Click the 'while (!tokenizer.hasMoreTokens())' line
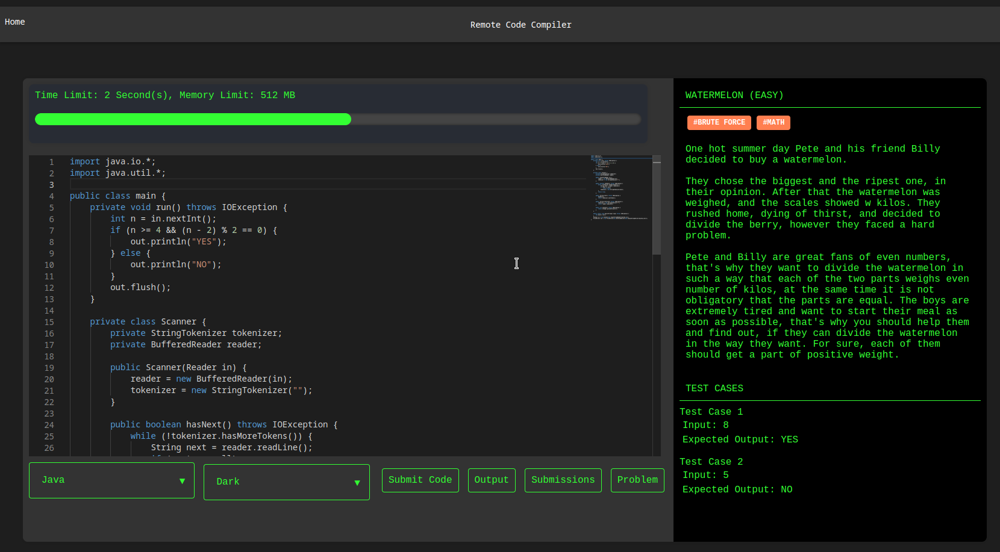 pyautogui.click(x=222, y=436)
